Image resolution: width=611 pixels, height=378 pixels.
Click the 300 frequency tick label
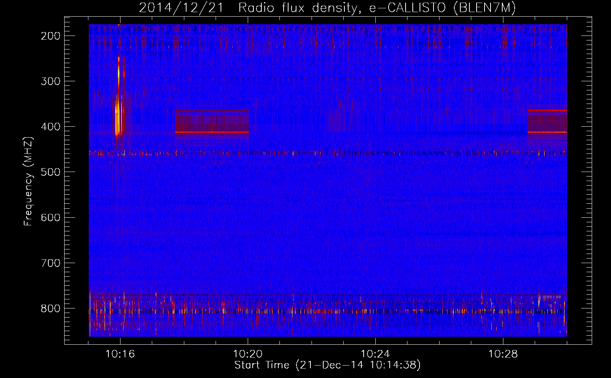click(51, 81)
